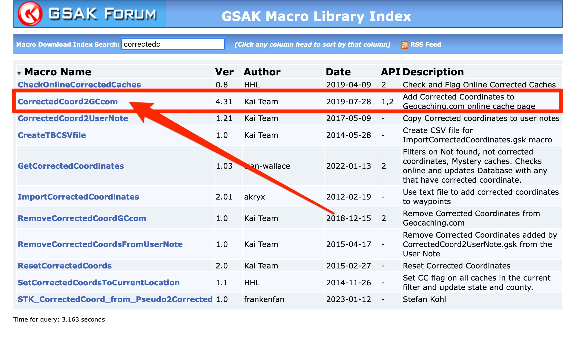The image size is (576, 354).
Task: Click author akryx in ImportCorrectedCoordinates row
Action: [254, 197]
